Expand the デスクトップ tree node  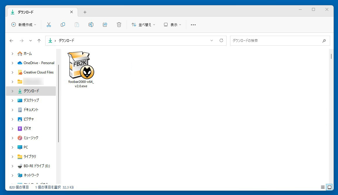12,100
